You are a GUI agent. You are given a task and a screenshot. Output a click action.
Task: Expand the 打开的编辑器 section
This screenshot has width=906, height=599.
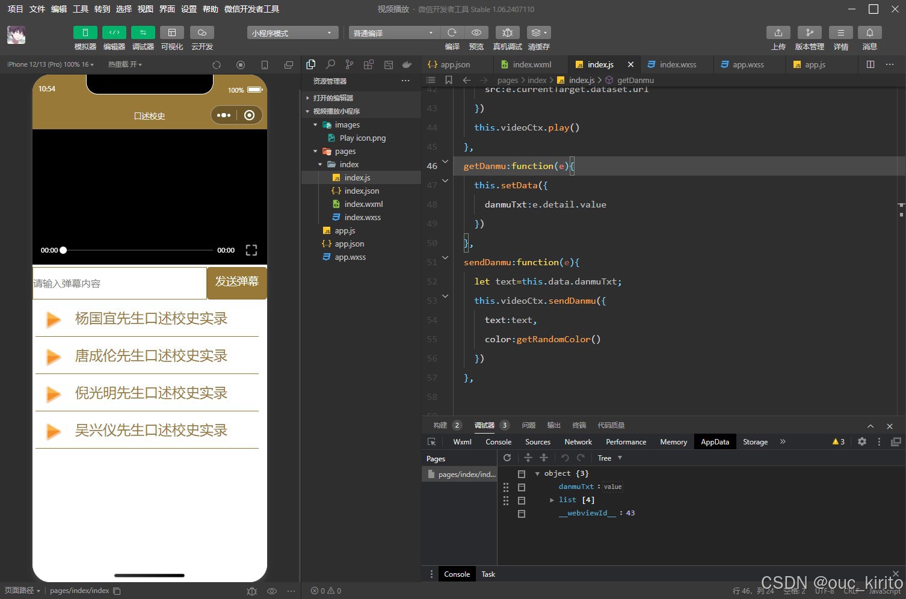point(361,98)
